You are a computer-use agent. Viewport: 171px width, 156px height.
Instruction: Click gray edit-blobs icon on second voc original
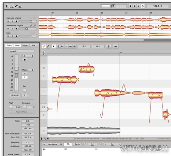click(x=31, y=25)
